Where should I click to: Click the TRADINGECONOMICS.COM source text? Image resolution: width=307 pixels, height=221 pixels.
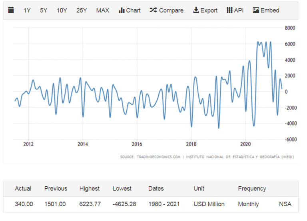pos(158,157)
